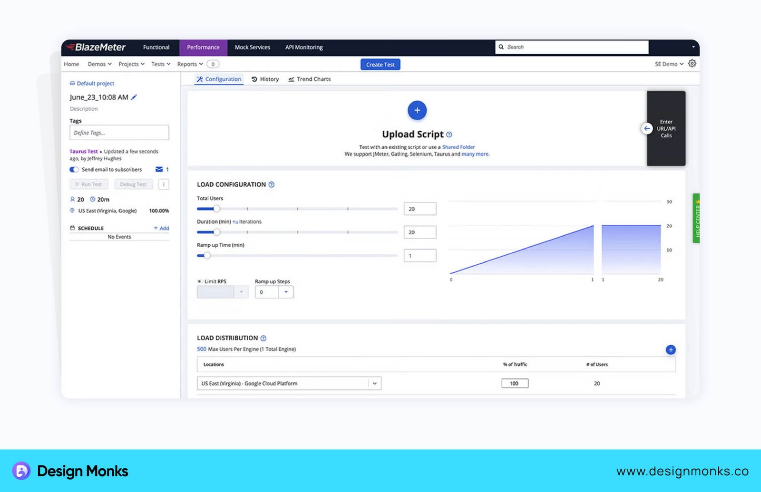Open the Limit RPS value dropdown

click(241, 292)
